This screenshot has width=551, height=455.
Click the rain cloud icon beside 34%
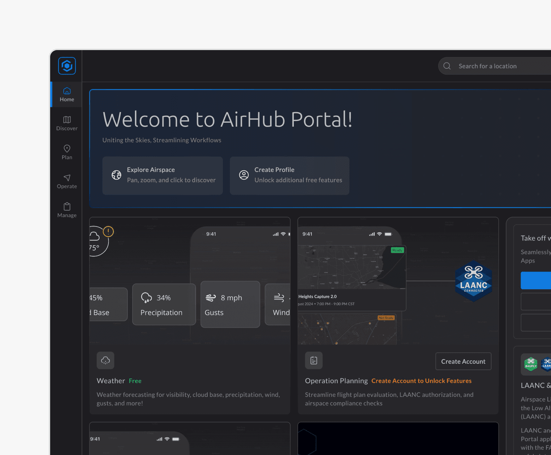[146, 298]
